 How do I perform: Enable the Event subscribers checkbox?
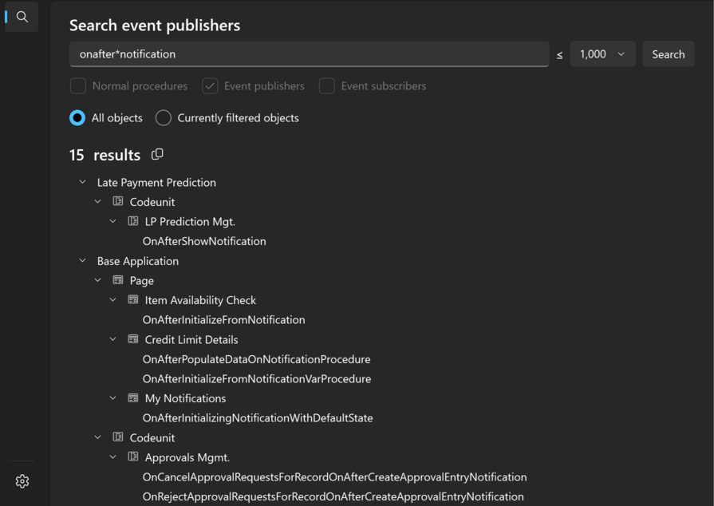(x=327, y=85)
